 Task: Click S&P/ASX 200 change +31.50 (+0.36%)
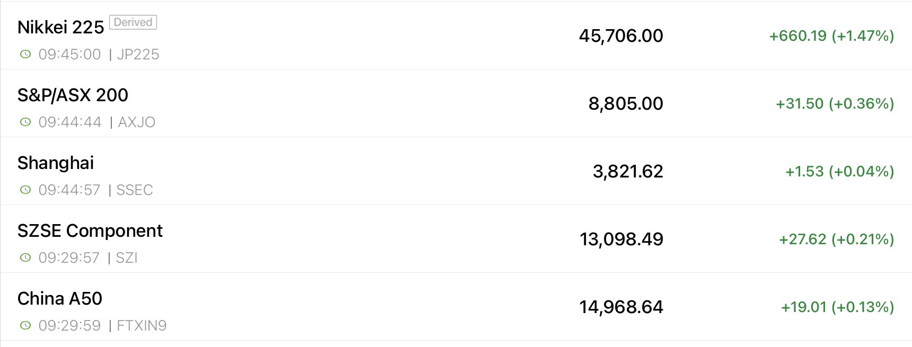(835, 104)
